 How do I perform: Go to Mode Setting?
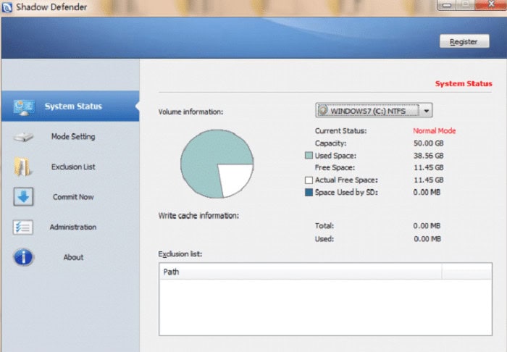click(70, 136)
